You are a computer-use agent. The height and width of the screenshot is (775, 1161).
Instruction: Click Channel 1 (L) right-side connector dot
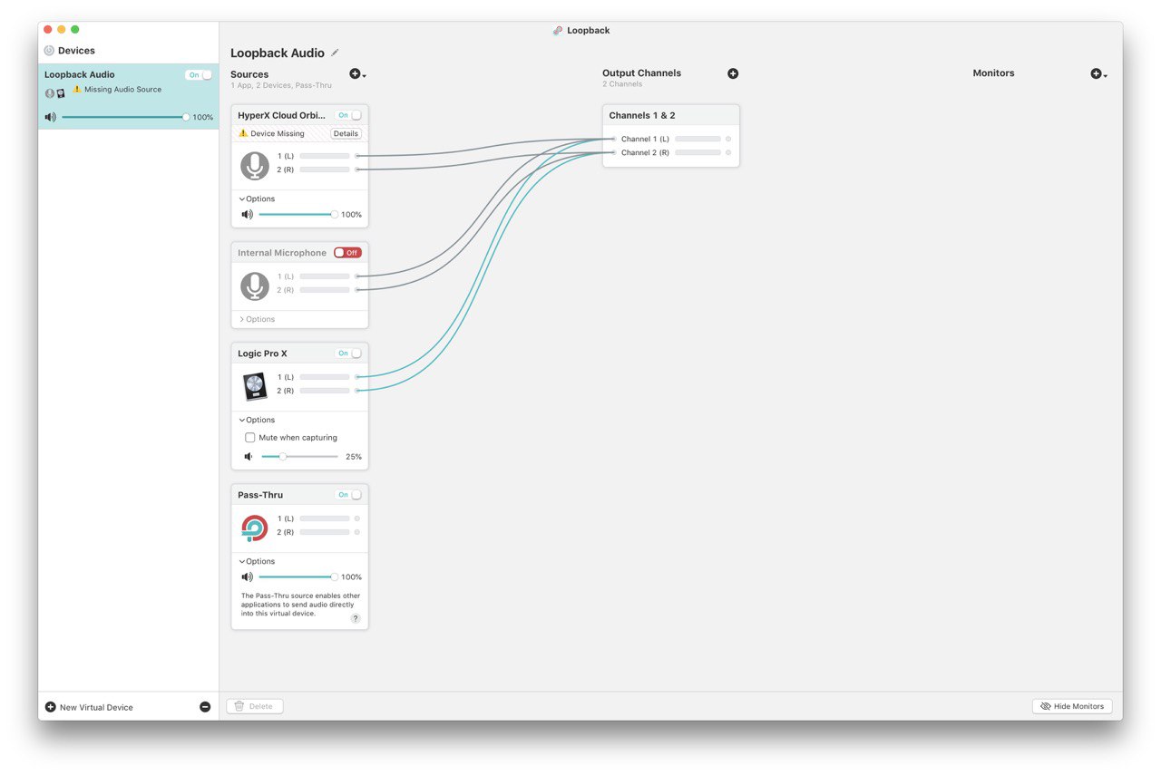point(728,139)
